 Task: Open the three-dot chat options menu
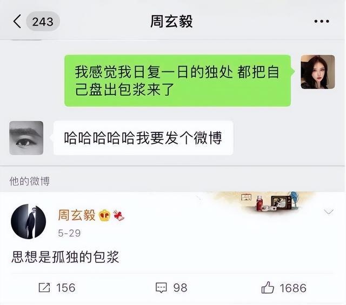click(x=322, y=22)
